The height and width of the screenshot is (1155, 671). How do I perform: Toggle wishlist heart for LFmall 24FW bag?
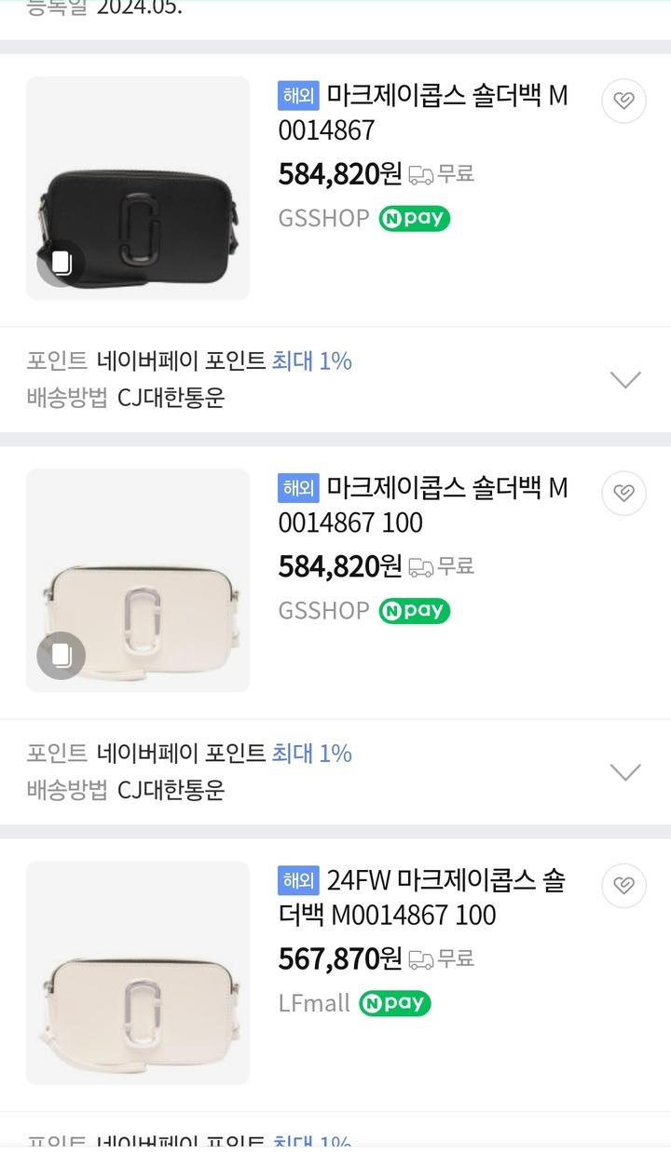(x=623, y=886)
